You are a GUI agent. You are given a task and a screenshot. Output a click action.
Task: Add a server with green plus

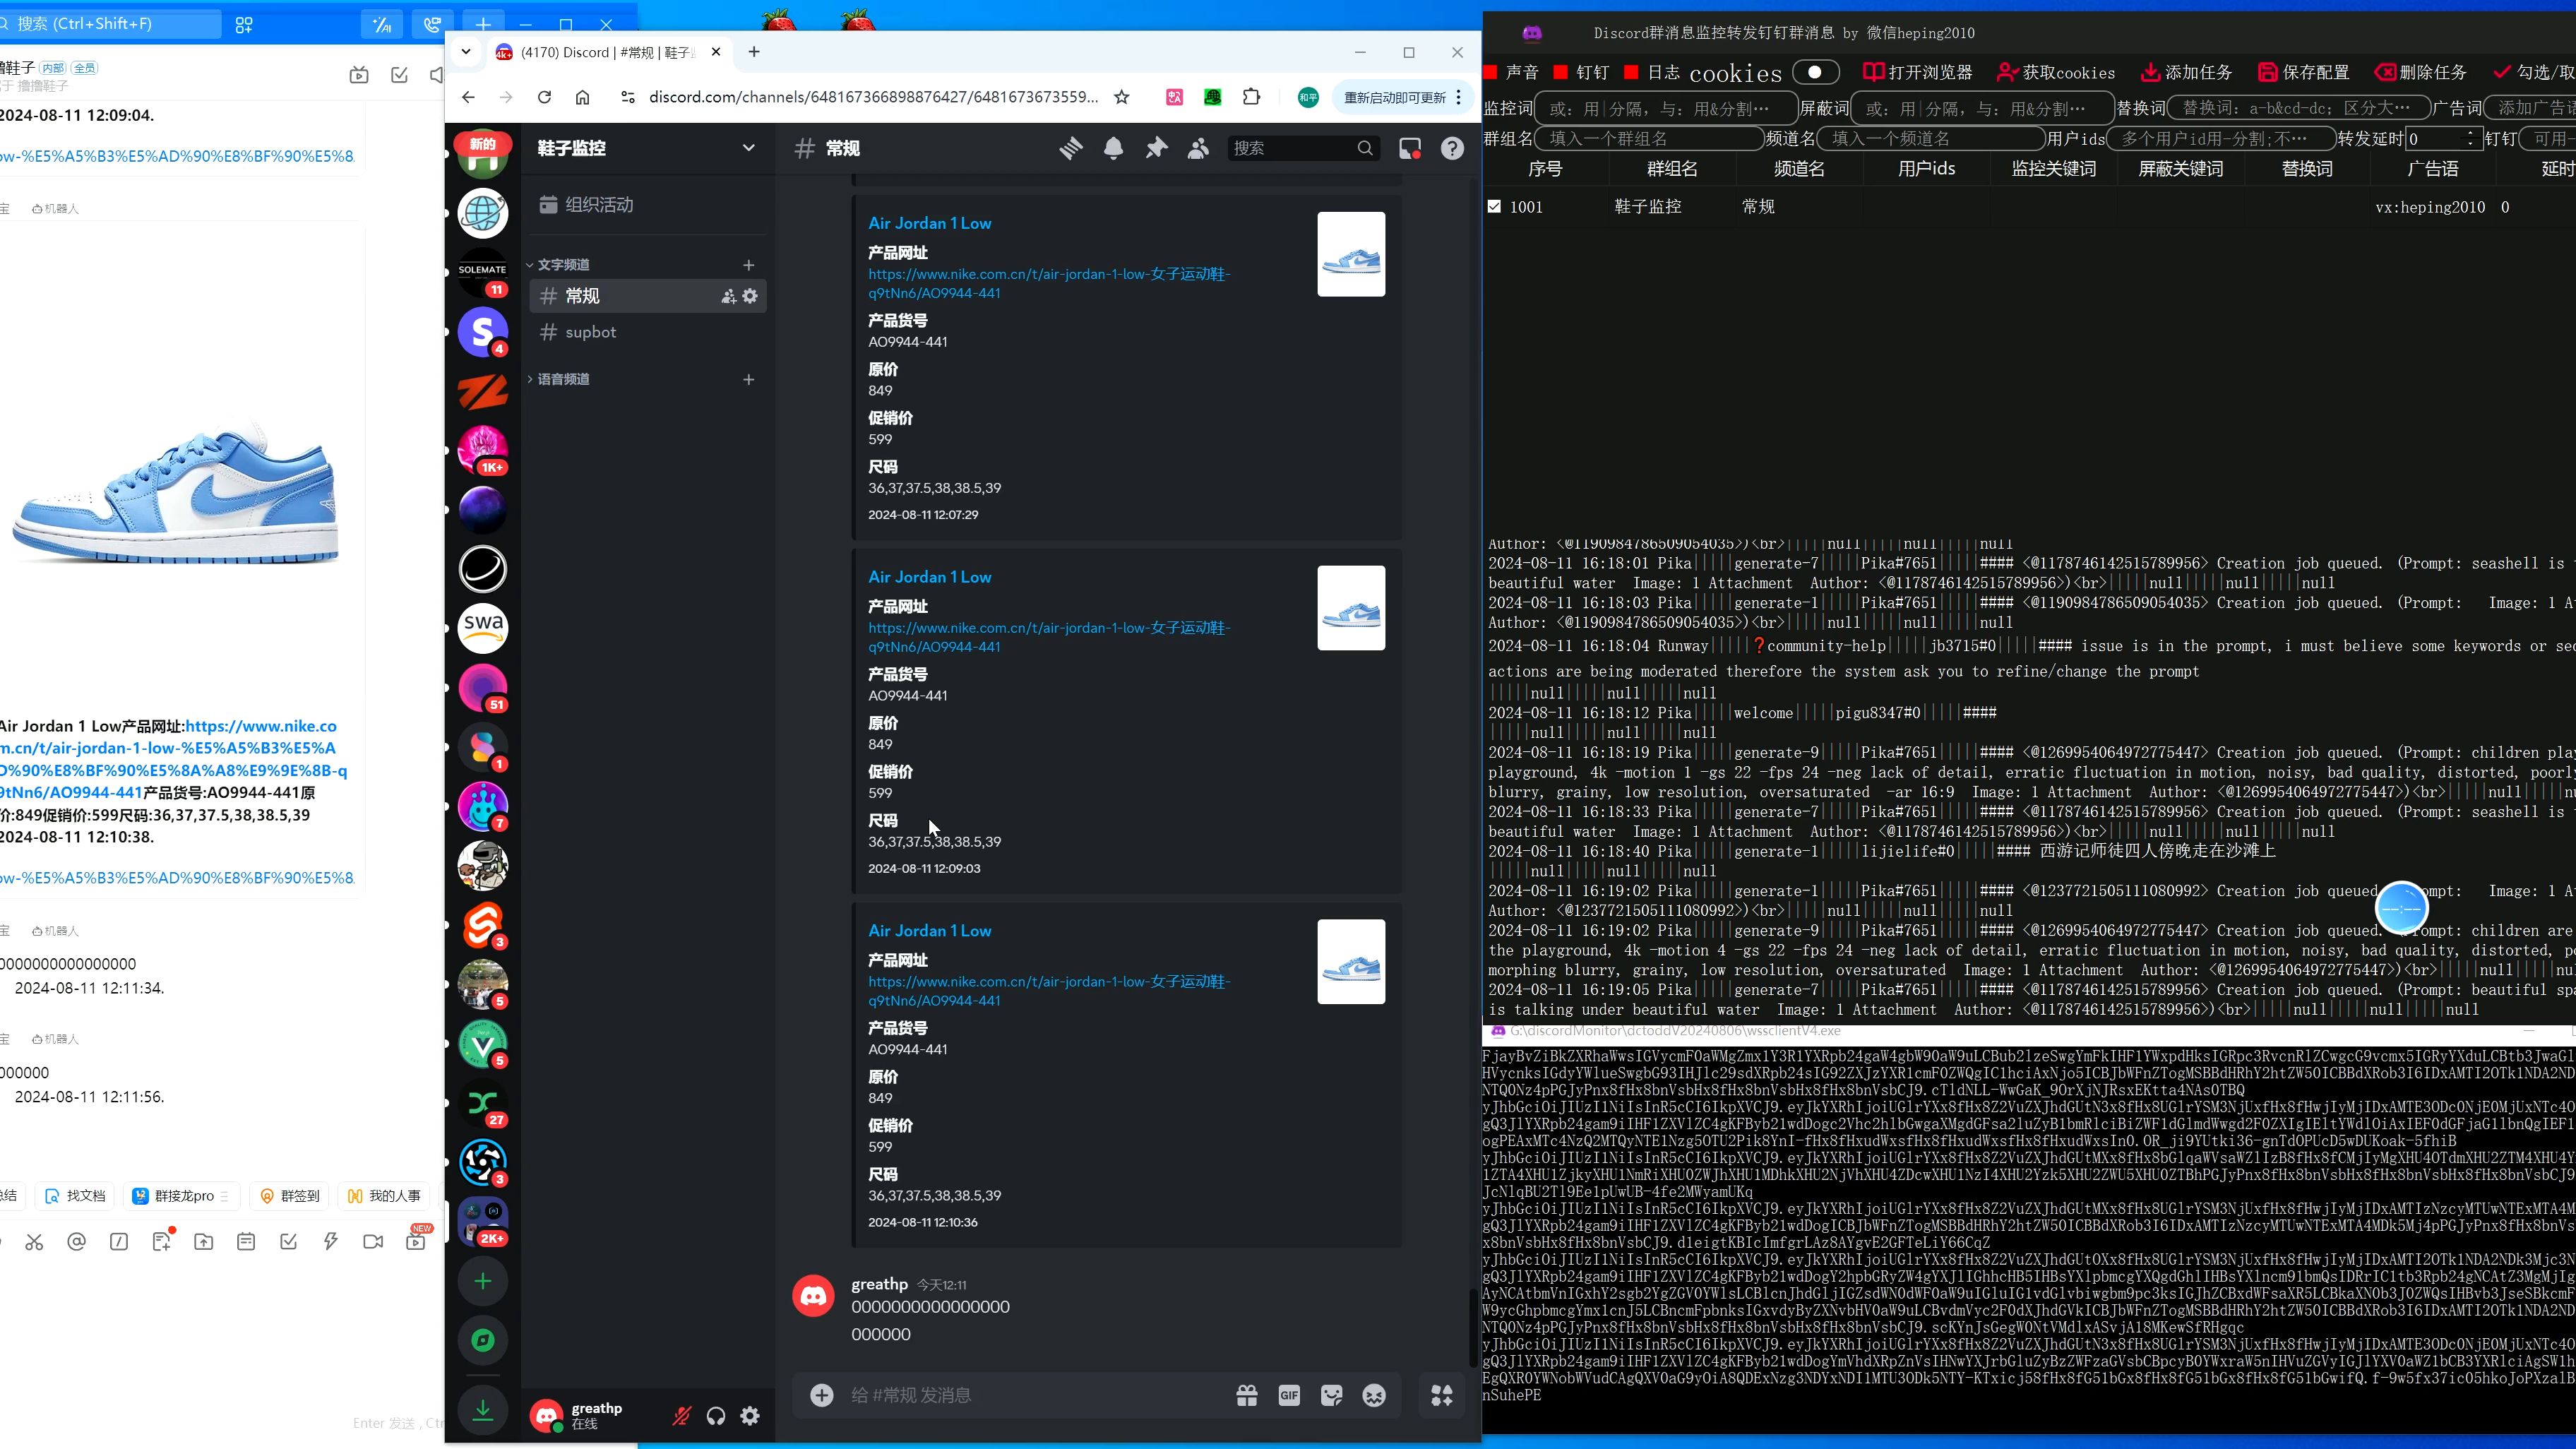483,1281
